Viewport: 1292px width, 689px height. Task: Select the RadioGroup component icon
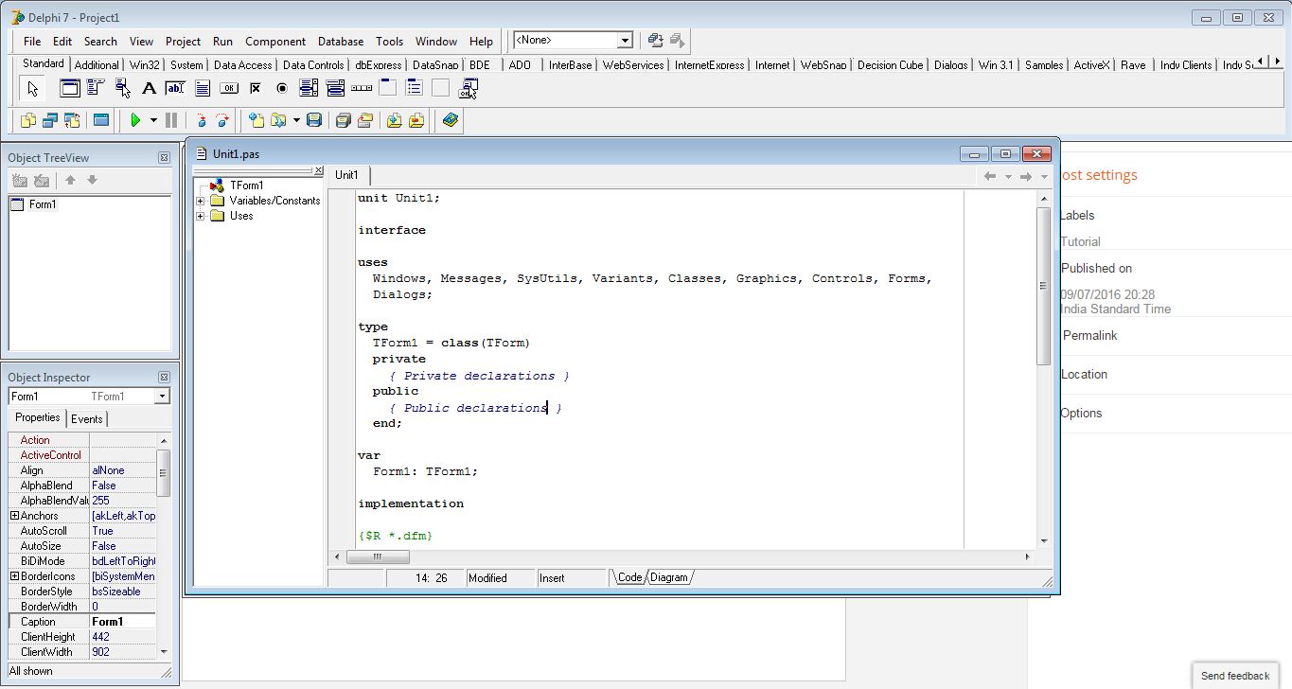click(415, 88)
